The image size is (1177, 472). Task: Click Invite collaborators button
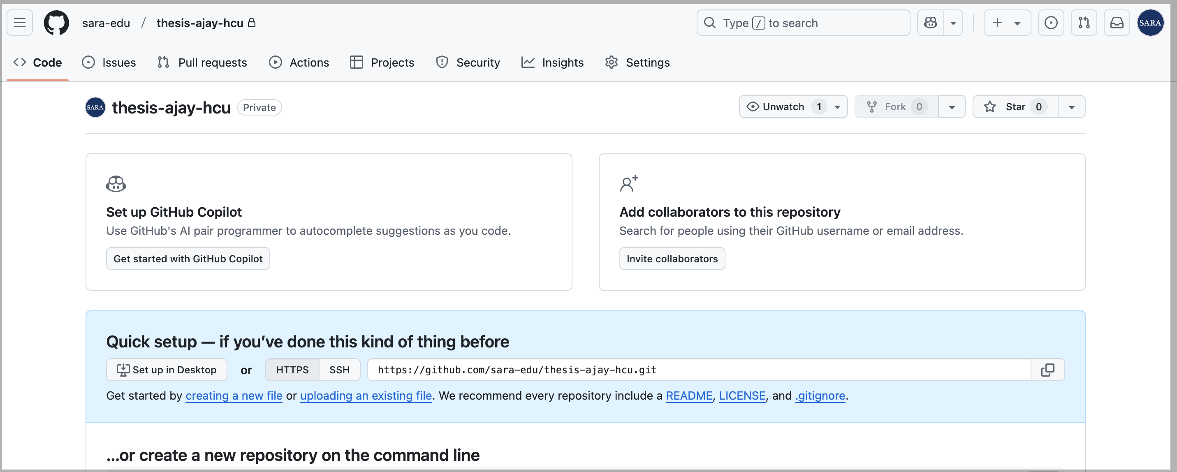tap(672, 259)
